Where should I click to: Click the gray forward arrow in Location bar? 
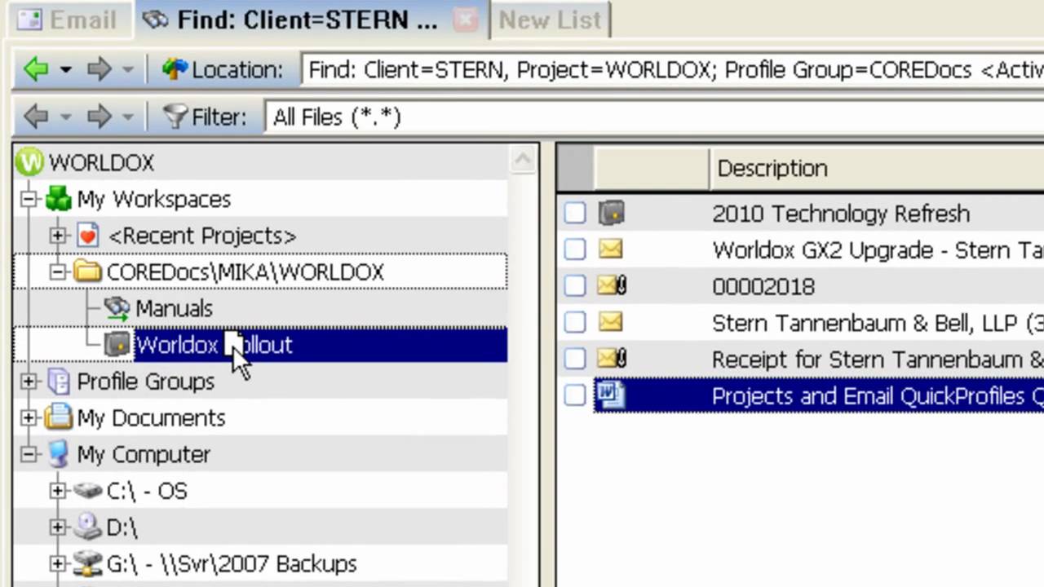[99, 69]
